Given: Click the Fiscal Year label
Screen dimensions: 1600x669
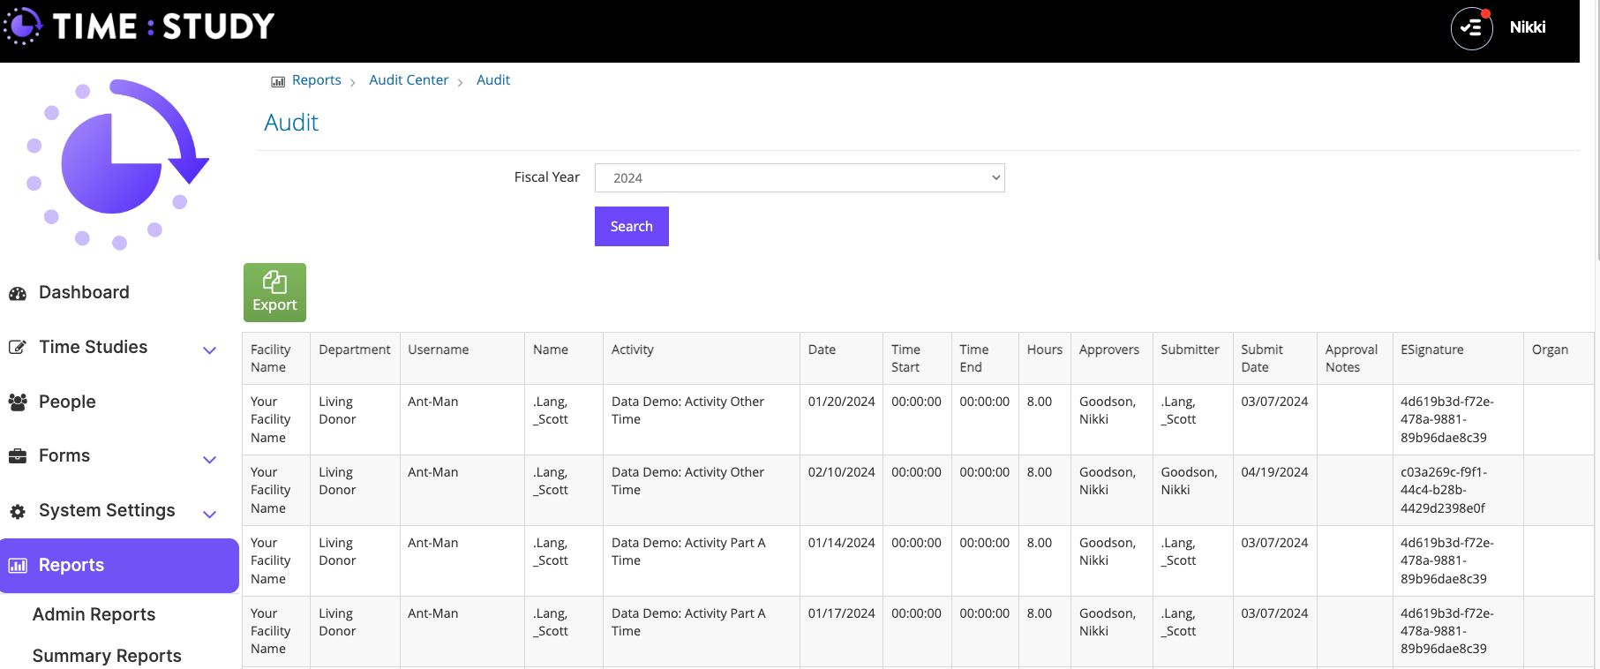Looking at the screenshot, I should (546, 177).
